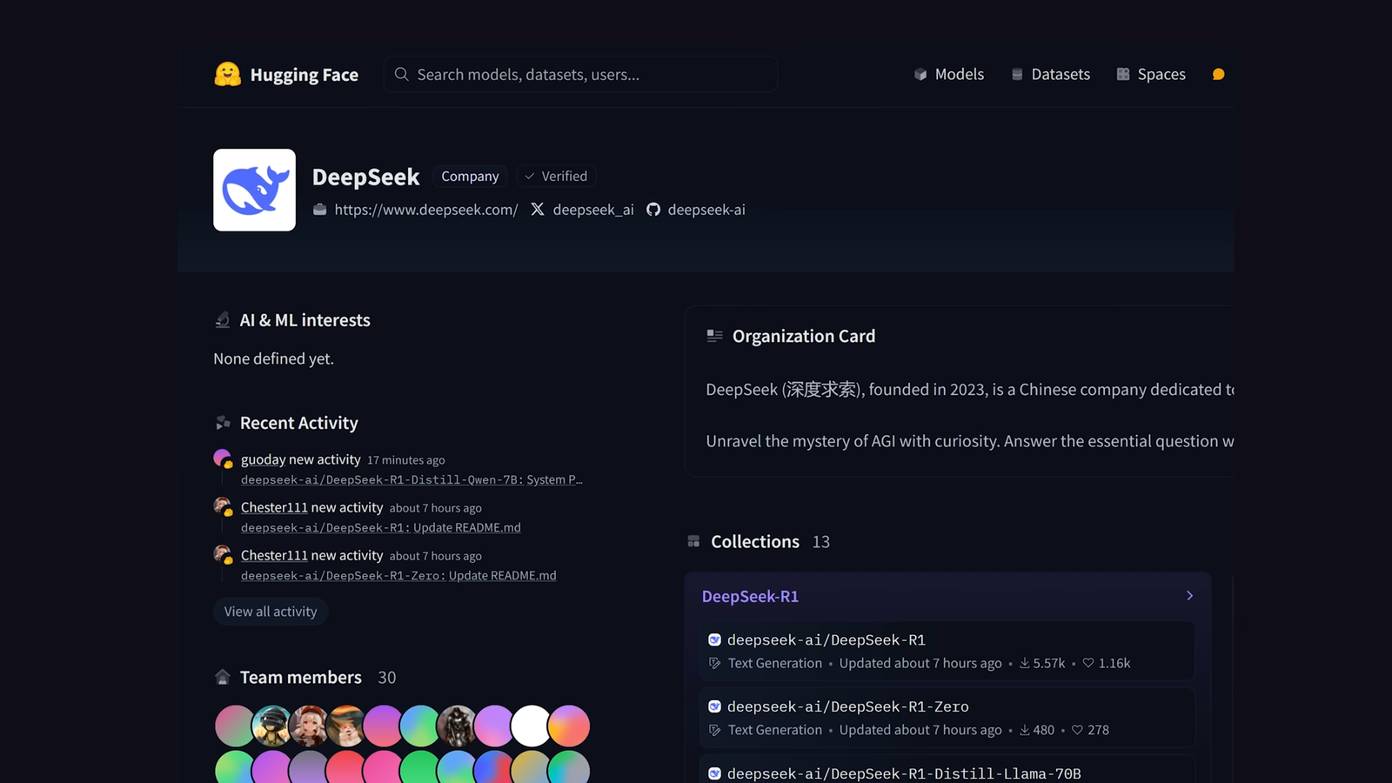Open guoday user profile link

coord(264,459)
